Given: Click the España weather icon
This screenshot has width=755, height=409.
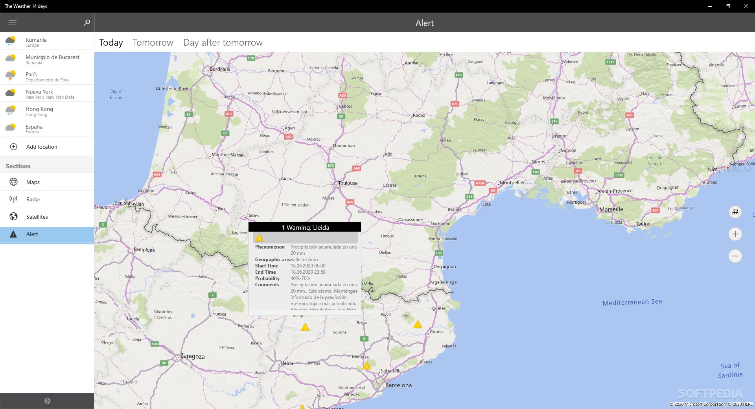Looking at the screenshot, I should 11,127.
